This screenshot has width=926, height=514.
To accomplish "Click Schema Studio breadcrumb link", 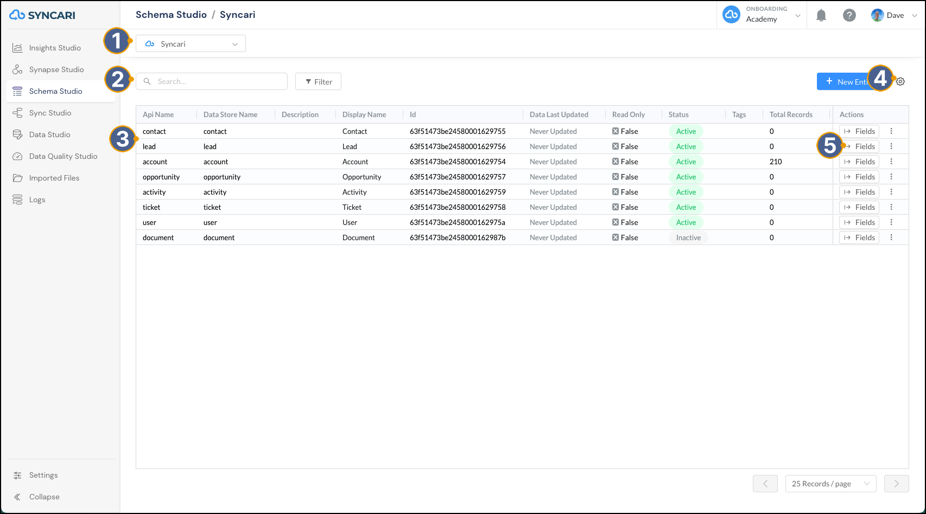I will point(171,15).
